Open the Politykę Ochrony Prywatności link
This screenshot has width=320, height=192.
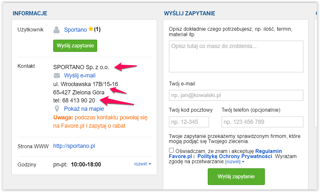(235, 156)
